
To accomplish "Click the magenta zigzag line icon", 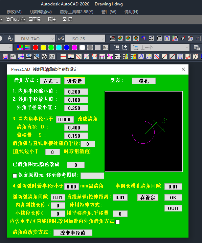I will click(110, 57).
